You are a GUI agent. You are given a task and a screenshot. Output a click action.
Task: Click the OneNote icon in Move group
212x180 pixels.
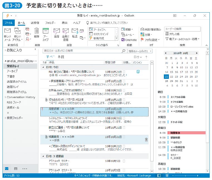[123, 40]
